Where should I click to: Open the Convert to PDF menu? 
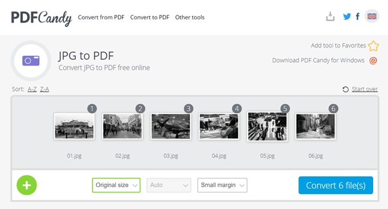149,17
